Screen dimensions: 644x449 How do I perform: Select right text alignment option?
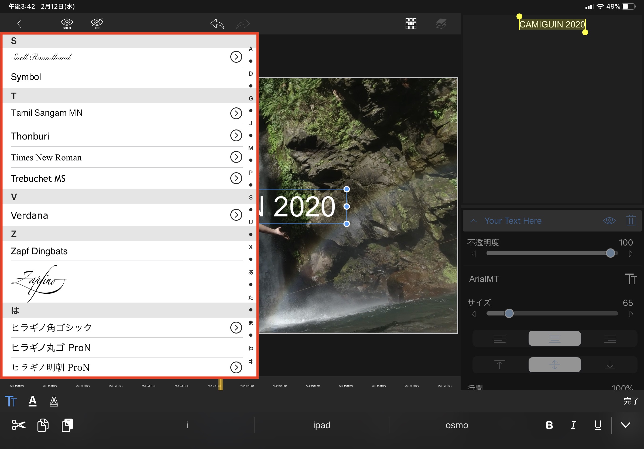610,338
